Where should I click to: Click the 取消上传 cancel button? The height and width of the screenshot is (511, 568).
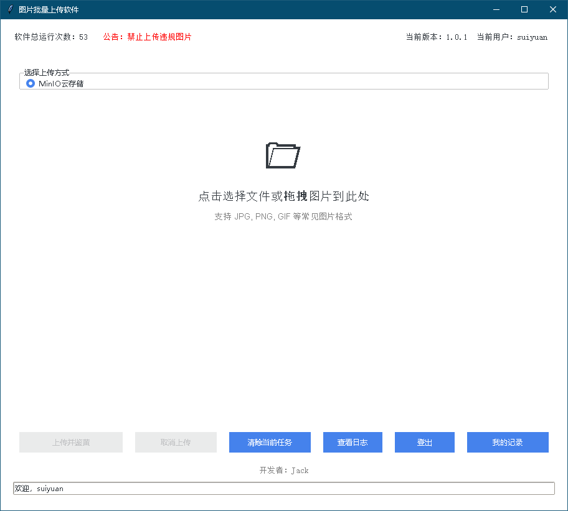point(176,442)
